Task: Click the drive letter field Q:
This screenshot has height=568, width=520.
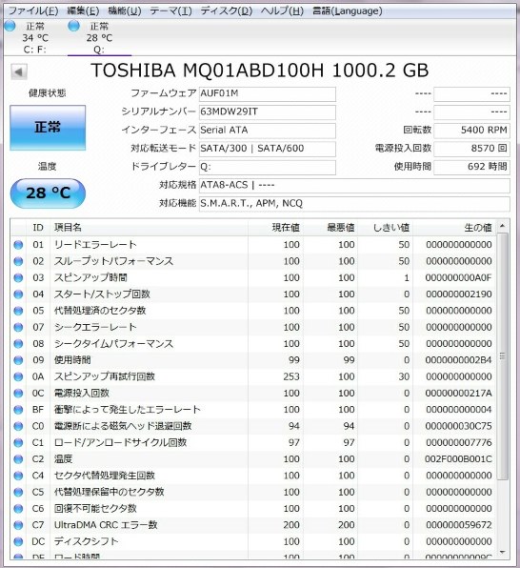Action: 268,167
